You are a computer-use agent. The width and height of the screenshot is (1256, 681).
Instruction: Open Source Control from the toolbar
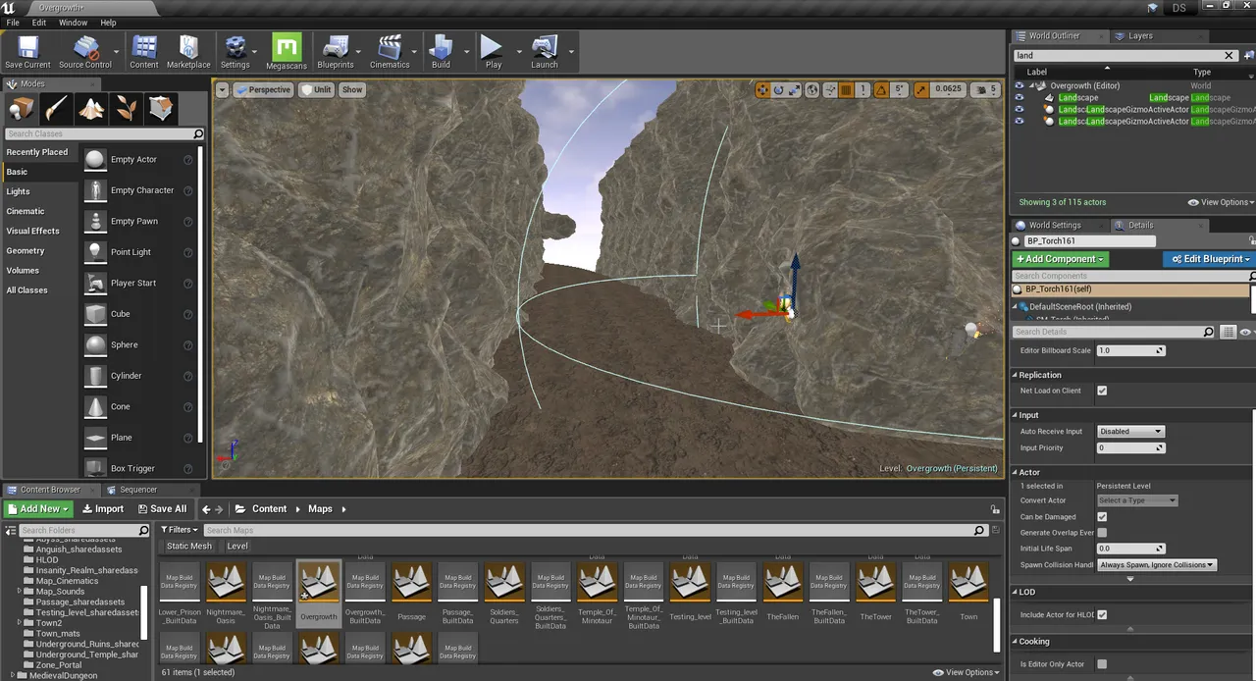point(85,52)
